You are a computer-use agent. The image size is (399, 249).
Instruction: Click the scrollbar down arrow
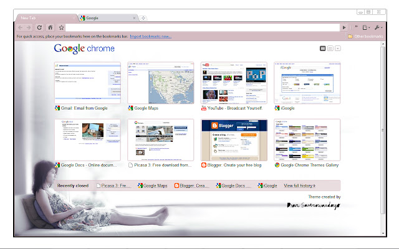[x=383, y=233]
